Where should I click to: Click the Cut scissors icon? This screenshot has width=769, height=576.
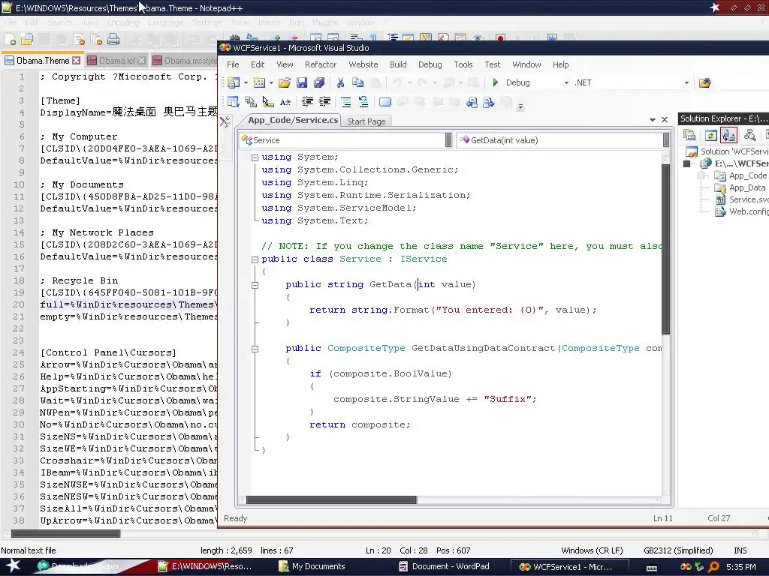[x=340, y=82]
